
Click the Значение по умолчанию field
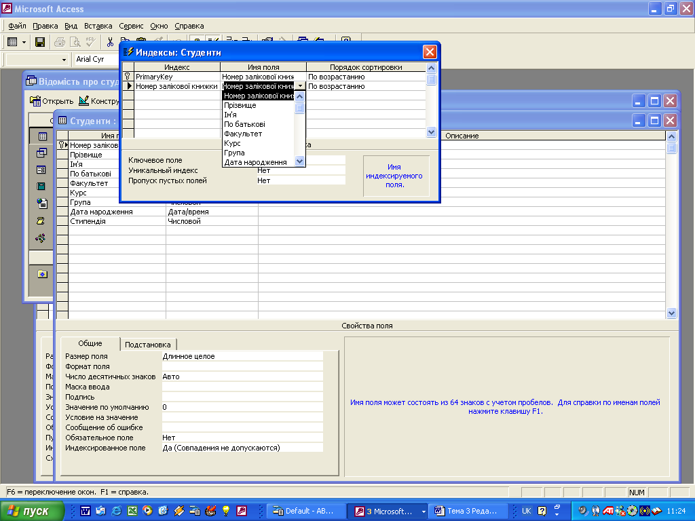pyautogui.click(x=242, y=407)
